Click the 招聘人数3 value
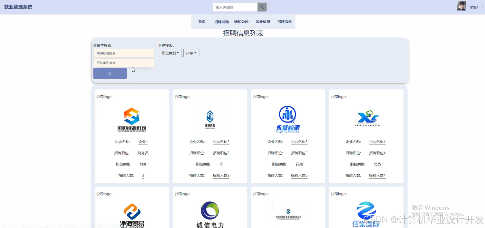485x228 pixels. [299, 175]
